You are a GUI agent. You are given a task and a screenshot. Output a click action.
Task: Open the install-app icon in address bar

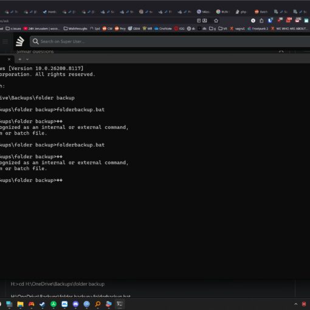click(x=205, y=21)
